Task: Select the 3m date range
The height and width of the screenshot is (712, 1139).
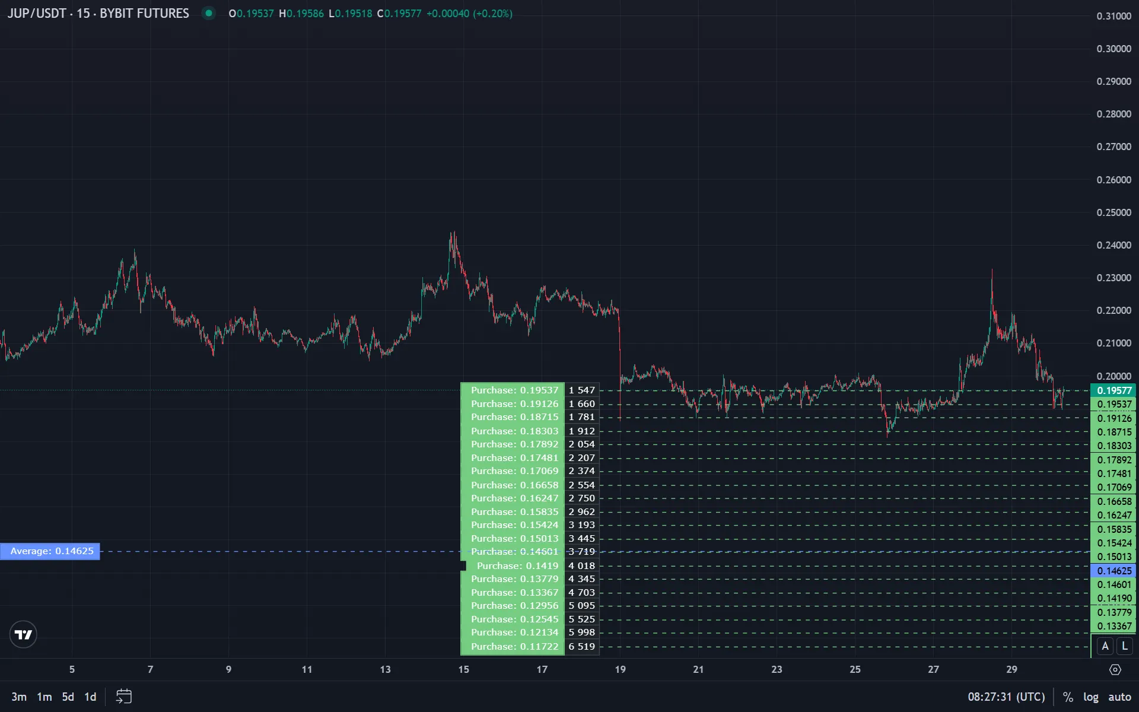Action: (x=20, y=697)
